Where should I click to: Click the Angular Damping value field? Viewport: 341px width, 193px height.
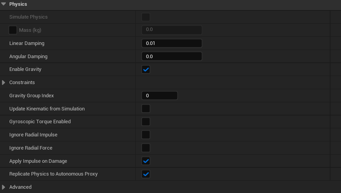pos(172,57)
